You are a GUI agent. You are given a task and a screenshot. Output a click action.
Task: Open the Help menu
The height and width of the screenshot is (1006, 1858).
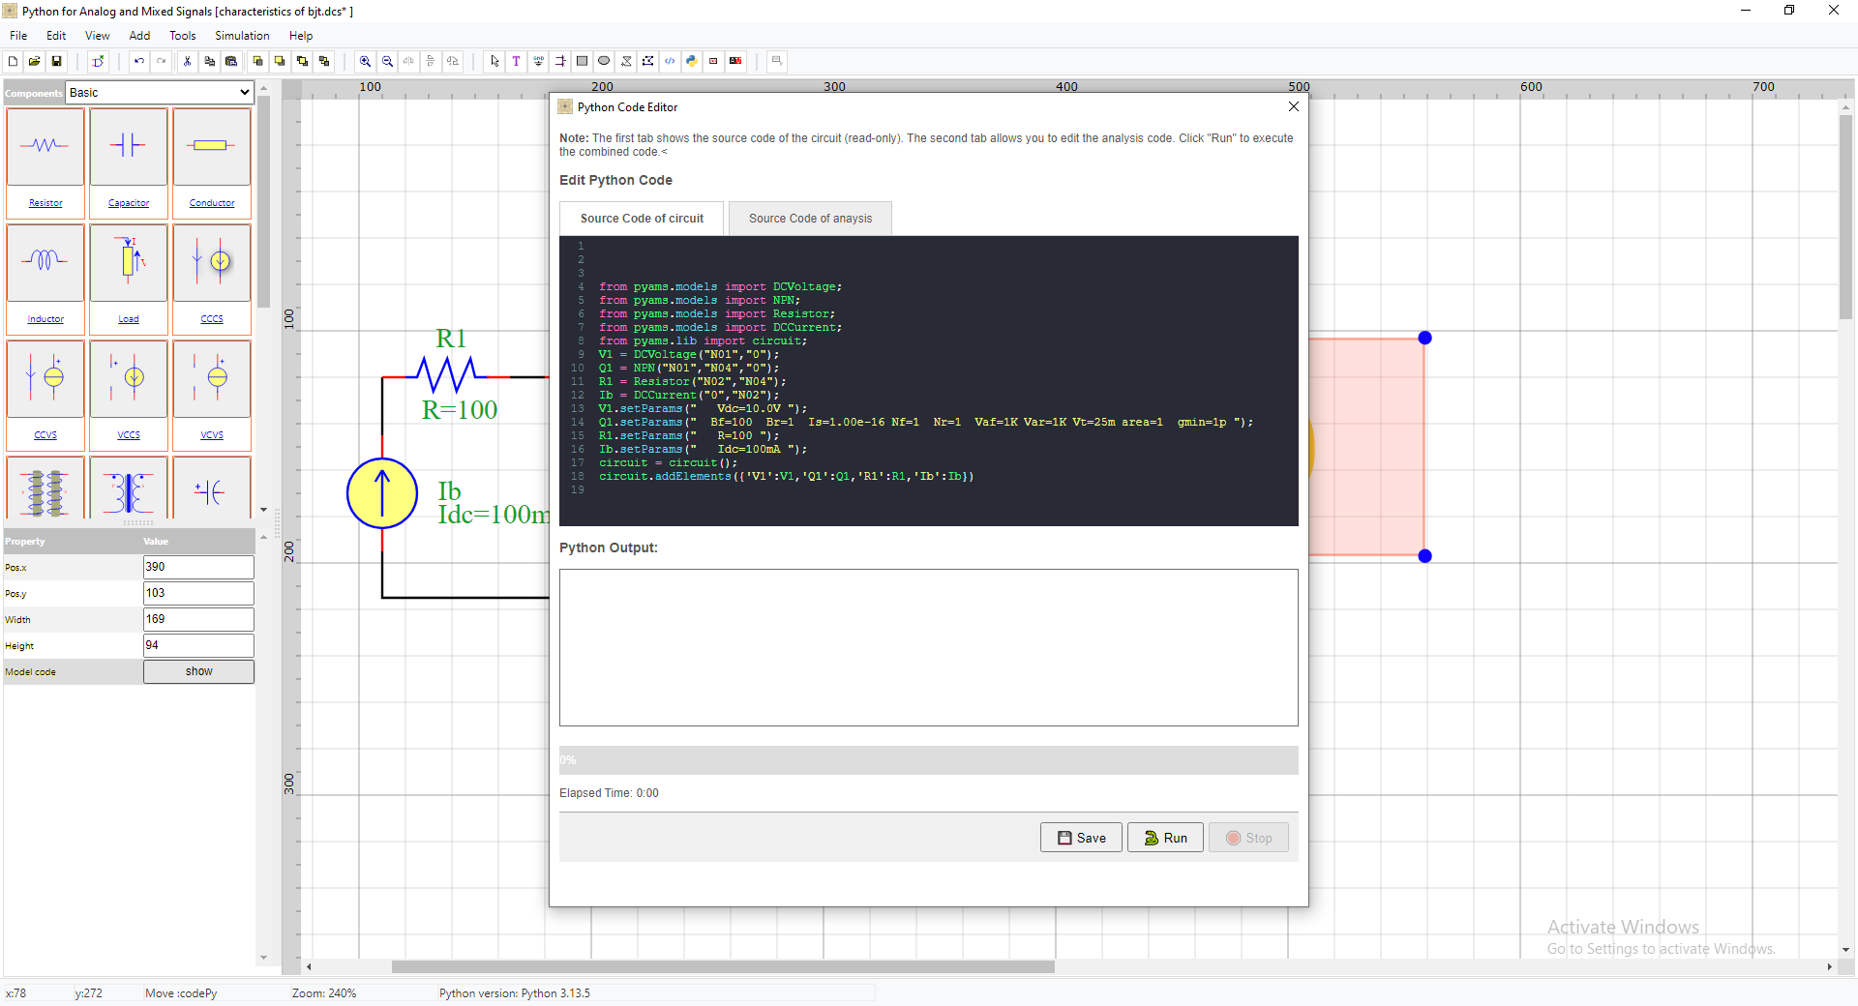(301, 36)
